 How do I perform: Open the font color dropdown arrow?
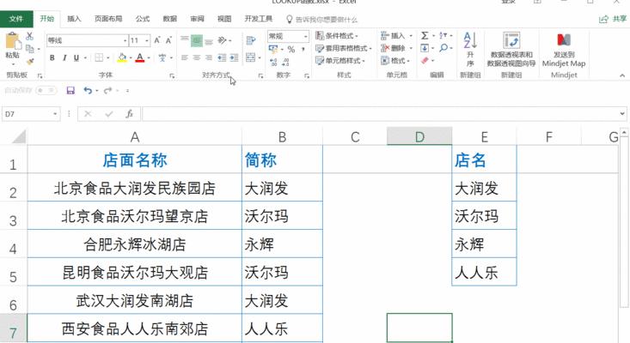149,58
